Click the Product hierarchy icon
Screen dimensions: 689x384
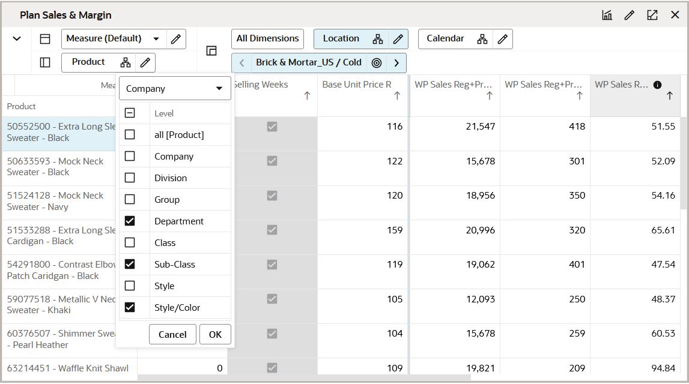click(126, 62)
